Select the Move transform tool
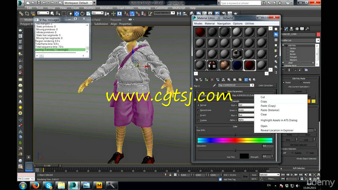The image size is (338, 190). pyautogui.click(x=76, y=14)
